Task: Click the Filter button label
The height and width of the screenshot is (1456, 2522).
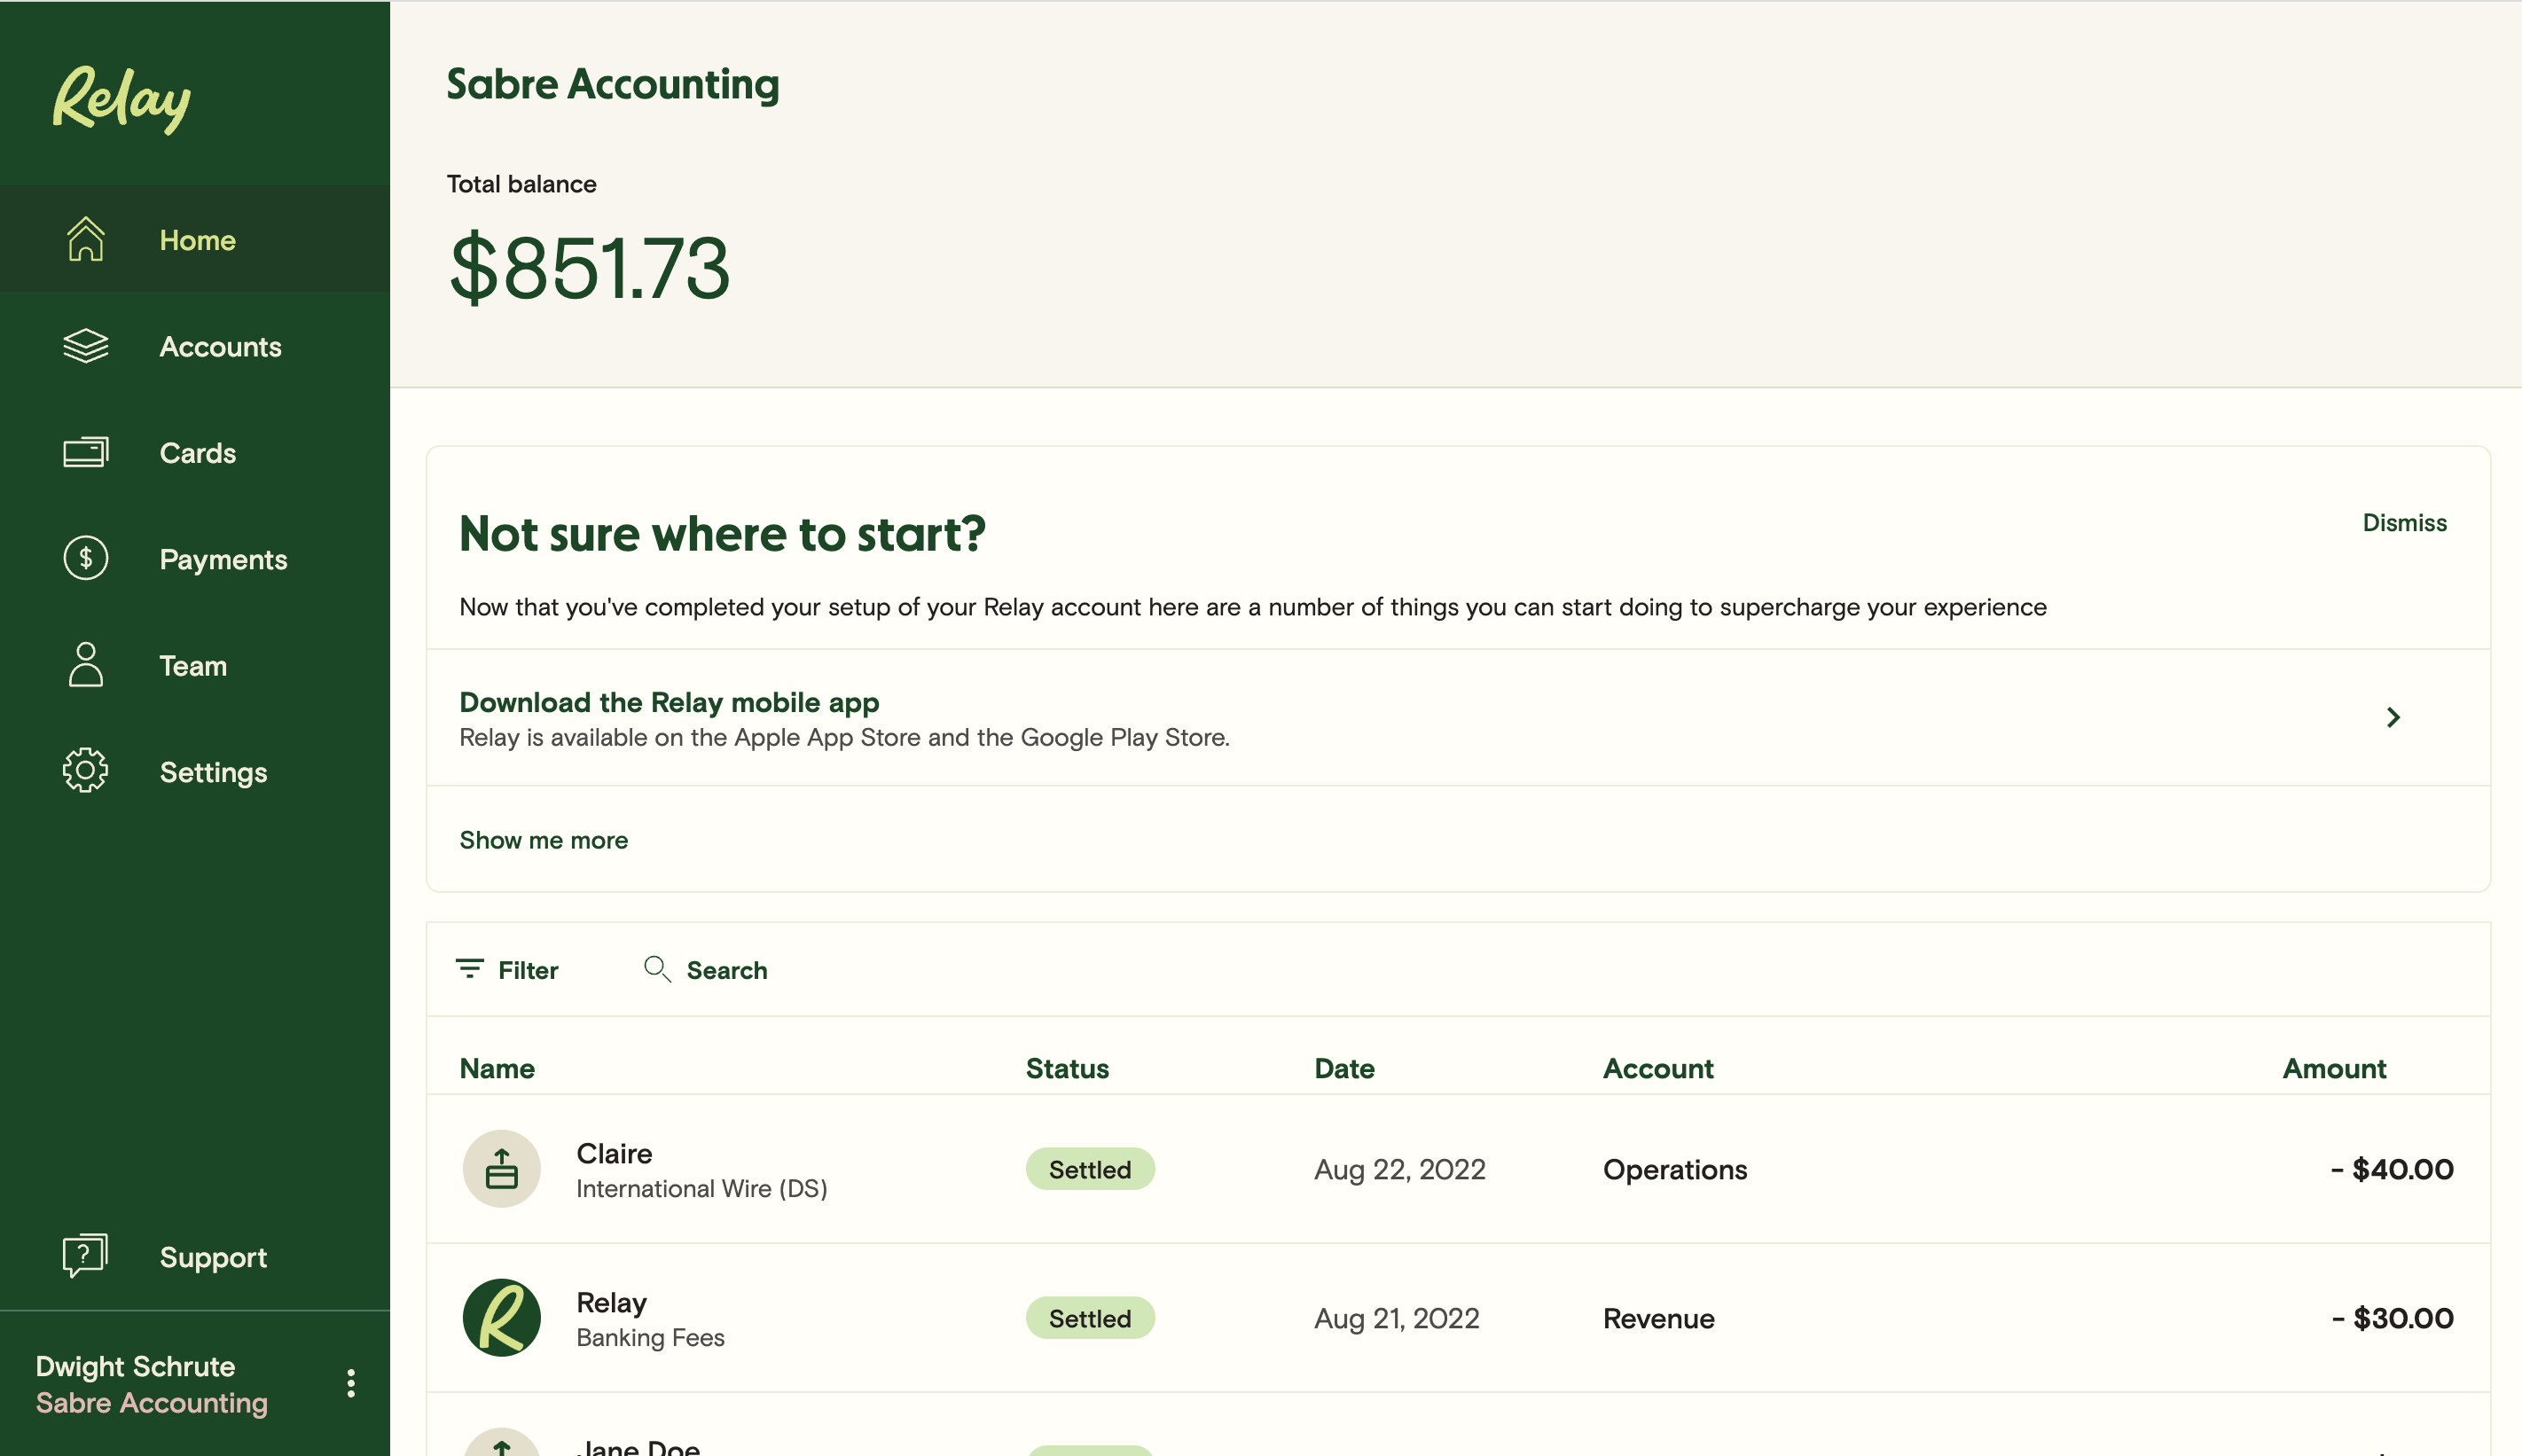Action: click(x=528, y=970)
